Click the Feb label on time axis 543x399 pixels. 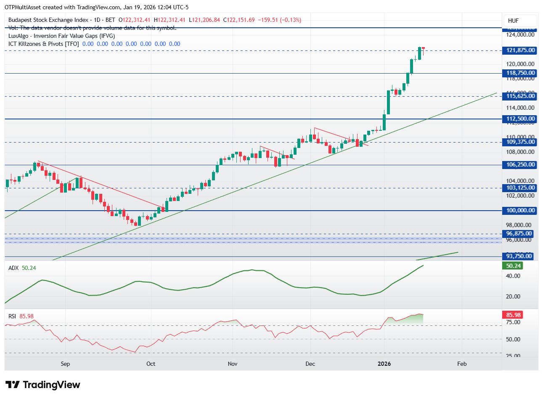tap(462, 364)
